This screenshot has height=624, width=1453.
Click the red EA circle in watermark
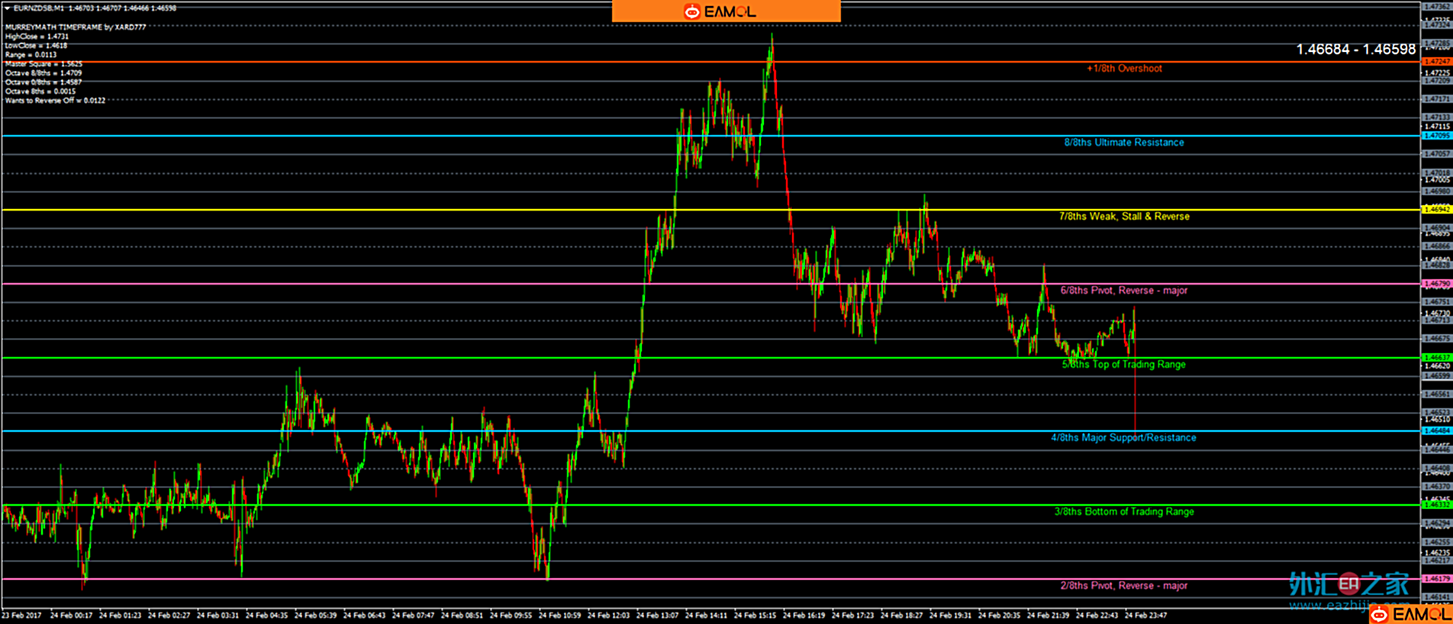[x=1349, y=584]
